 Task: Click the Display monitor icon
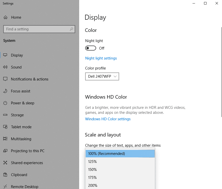5,55
